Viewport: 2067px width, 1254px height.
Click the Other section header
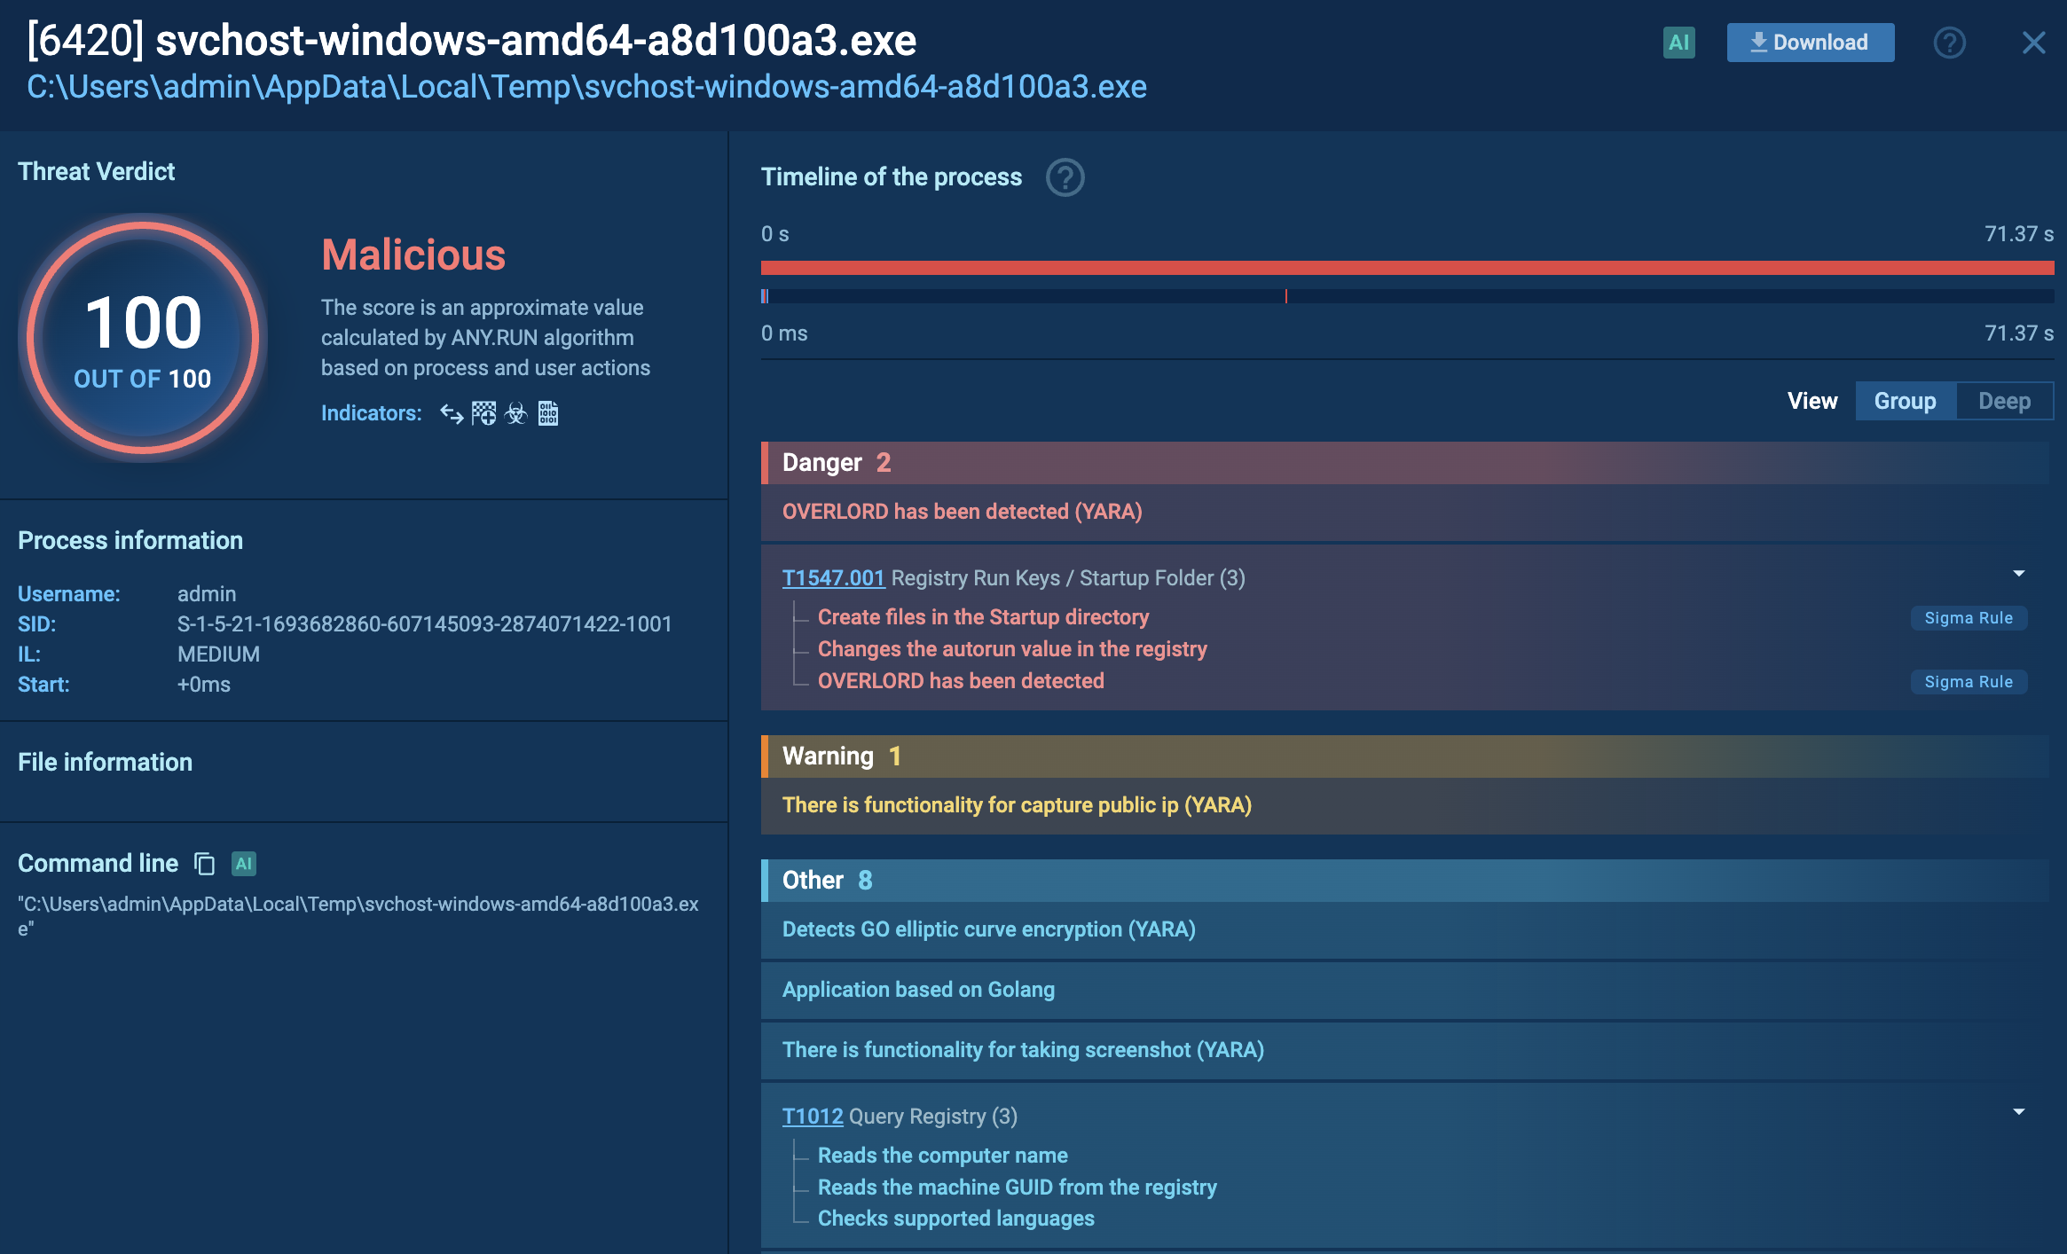[1405, 881]
